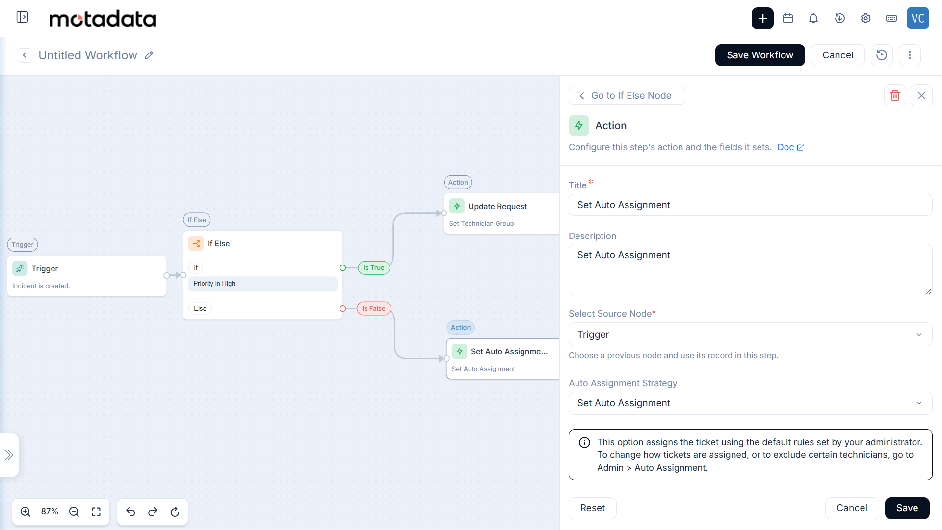
Task: Open the plus create-new button
Action: click(762, 18)
